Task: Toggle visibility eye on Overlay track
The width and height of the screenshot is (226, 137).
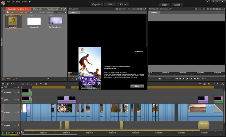Action: click(x=16, y=92)
